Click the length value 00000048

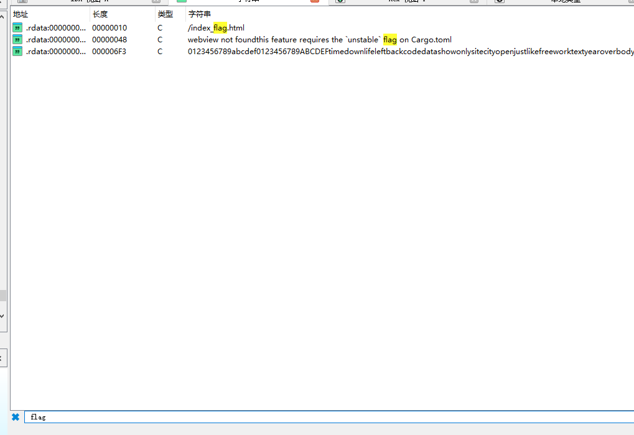(x=110, y=40)
